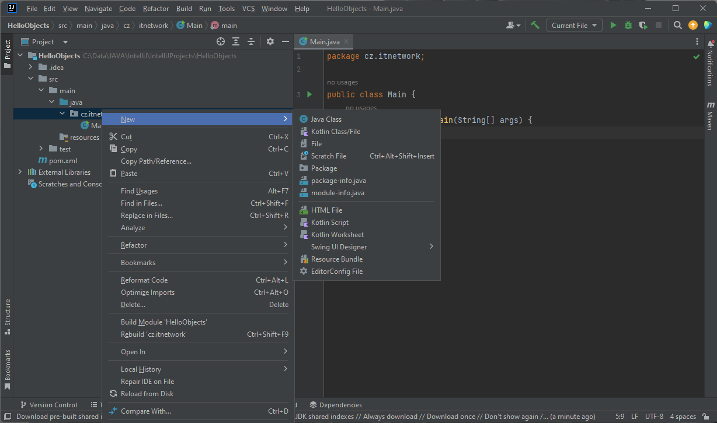Open the Bookmarks tool window

pos(8,369)
